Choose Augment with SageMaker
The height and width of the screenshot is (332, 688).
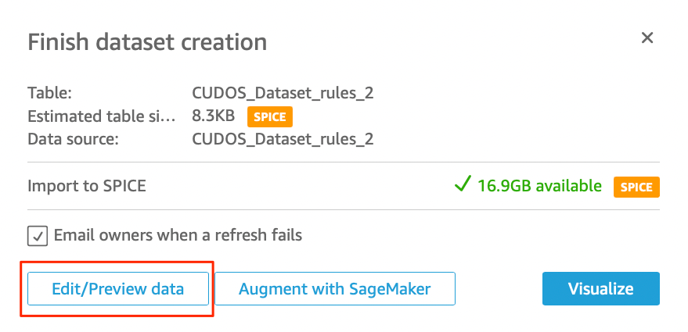pyautogui.click(x=334, y=288)
